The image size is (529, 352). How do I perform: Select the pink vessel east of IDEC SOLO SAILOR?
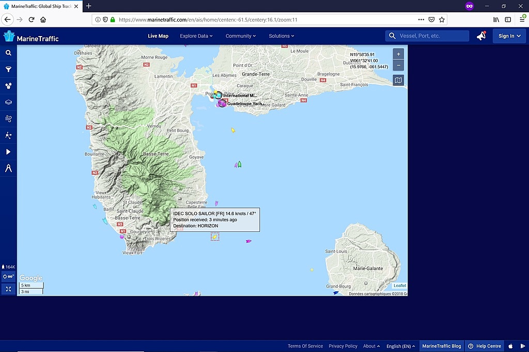tap(248, 241)
